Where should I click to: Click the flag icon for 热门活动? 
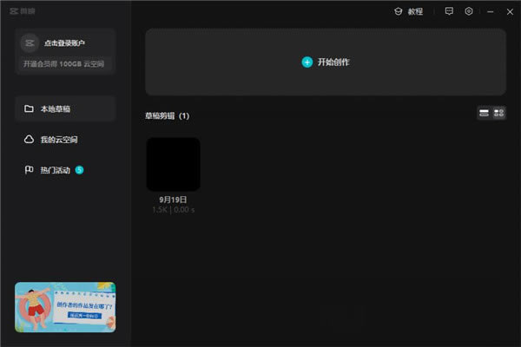click(29, 170)
